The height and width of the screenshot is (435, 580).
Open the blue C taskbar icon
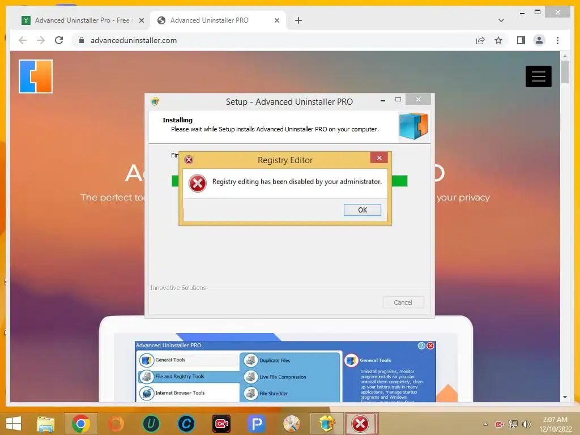(x=186, y=424)
